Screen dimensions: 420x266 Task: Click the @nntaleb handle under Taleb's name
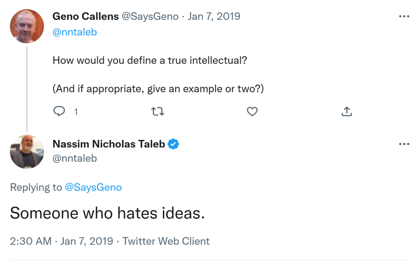[75, 158]
